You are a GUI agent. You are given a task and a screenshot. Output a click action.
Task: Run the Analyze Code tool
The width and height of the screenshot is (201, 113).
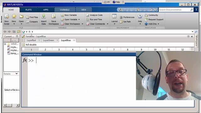click(95, 15)
